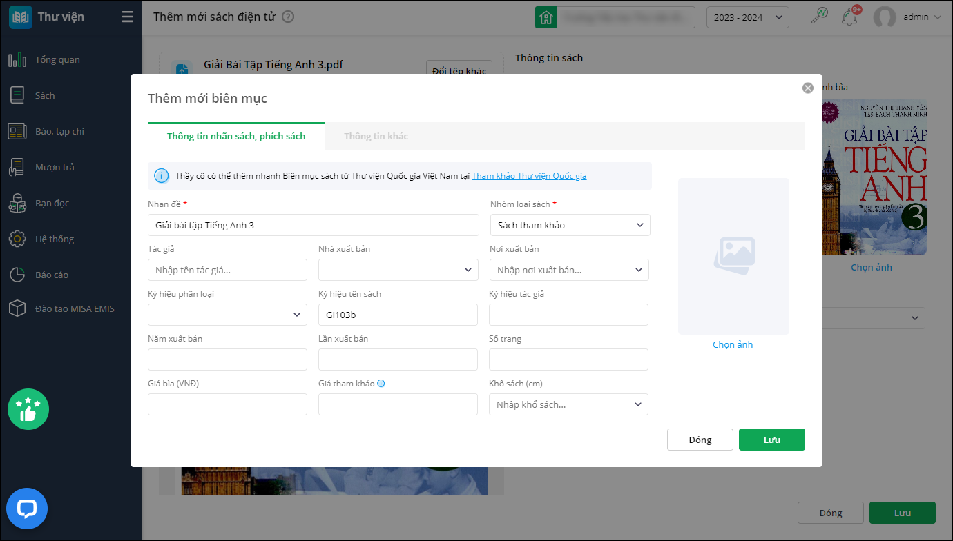The width and height of the screenshot is (953, 541).
Task: Open the green home school icon
Action: [x=546, y=17]
